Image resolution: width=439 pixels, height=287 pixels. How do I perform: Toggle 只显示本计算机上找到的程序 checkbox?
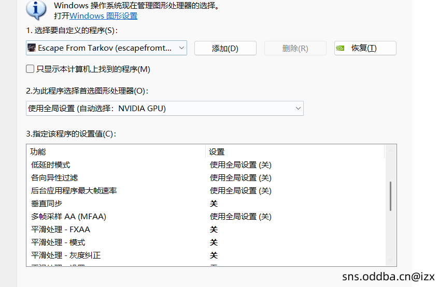30,69
